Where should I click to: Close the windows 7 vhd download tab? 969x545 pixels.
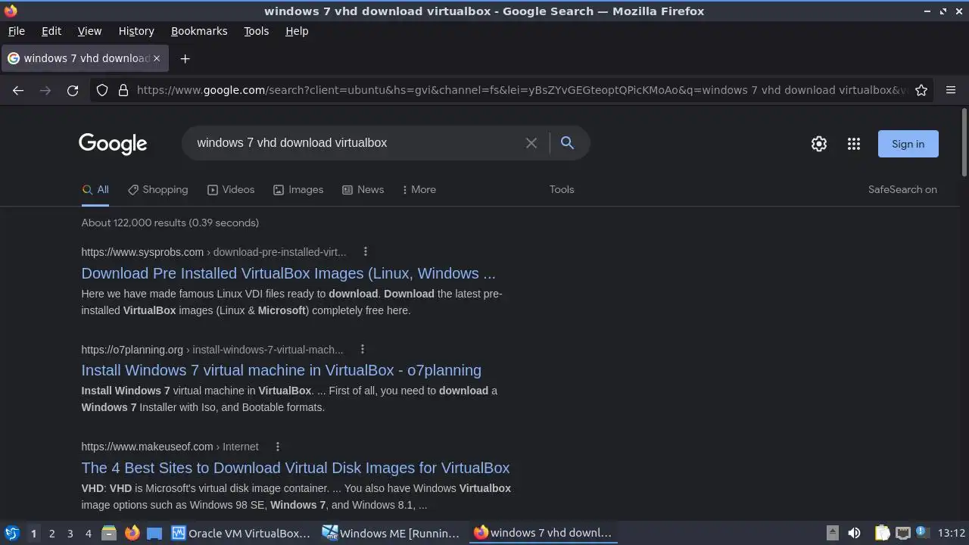[157, 58]
